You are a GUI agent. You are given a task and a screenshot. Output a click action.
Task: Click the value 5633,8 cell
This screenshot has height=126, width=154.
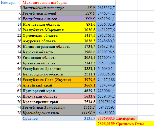[x=86, y=96]
